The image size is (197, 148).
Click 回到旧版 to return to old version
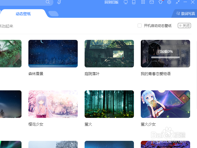coord(112,2)
